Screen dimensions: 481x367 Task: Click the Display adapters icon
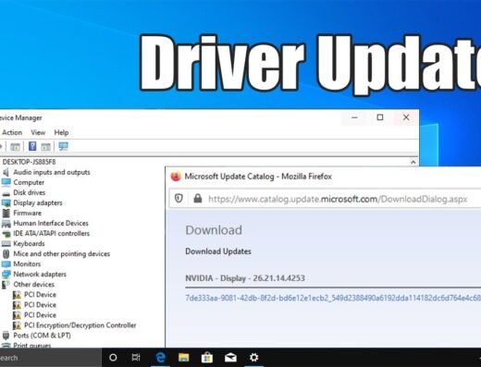click(6, 202)
